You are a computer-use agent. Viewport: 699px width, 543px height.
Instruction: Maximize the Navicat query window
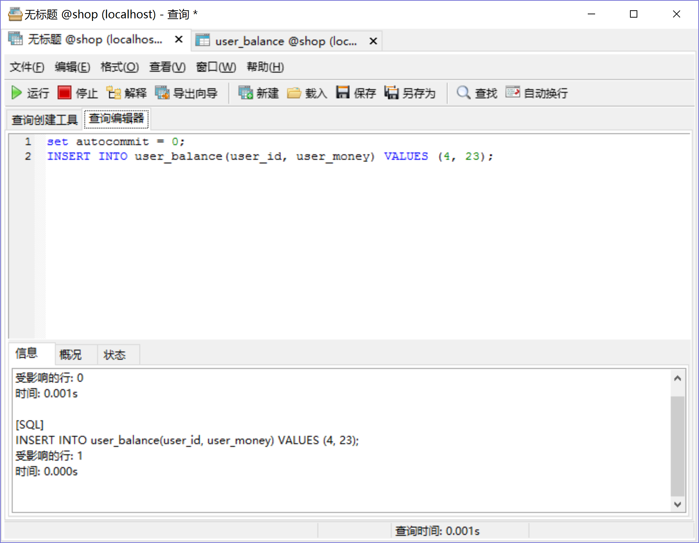634,14
